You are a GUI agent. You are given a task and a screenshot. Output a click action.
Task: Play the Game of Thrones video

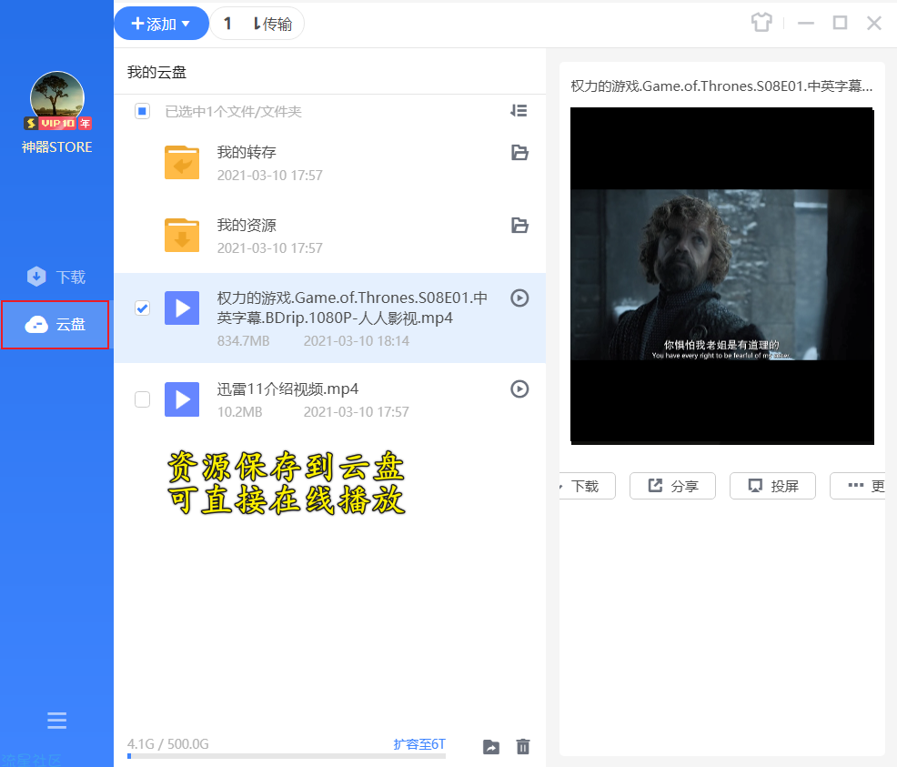click(x=519, y=298)
